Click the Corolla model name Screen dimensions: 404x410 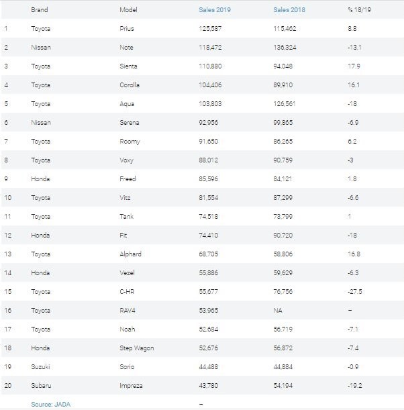pos(130,85)
